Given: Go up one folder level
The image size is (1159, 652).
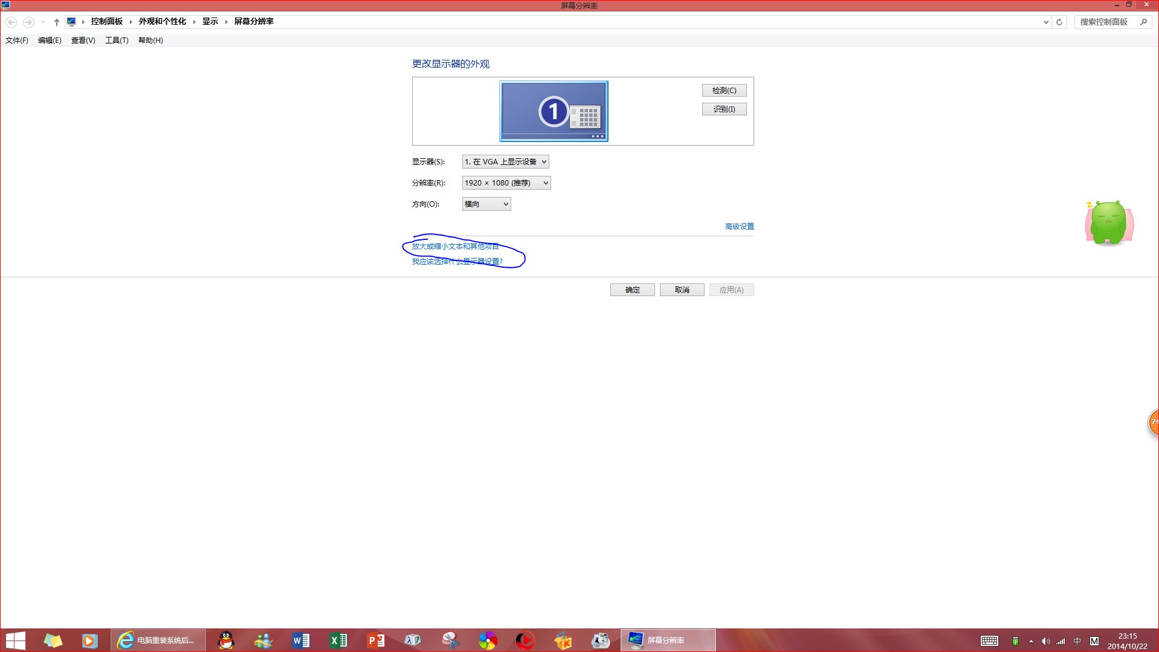Looking at the screenshot, I should point(56,22).
